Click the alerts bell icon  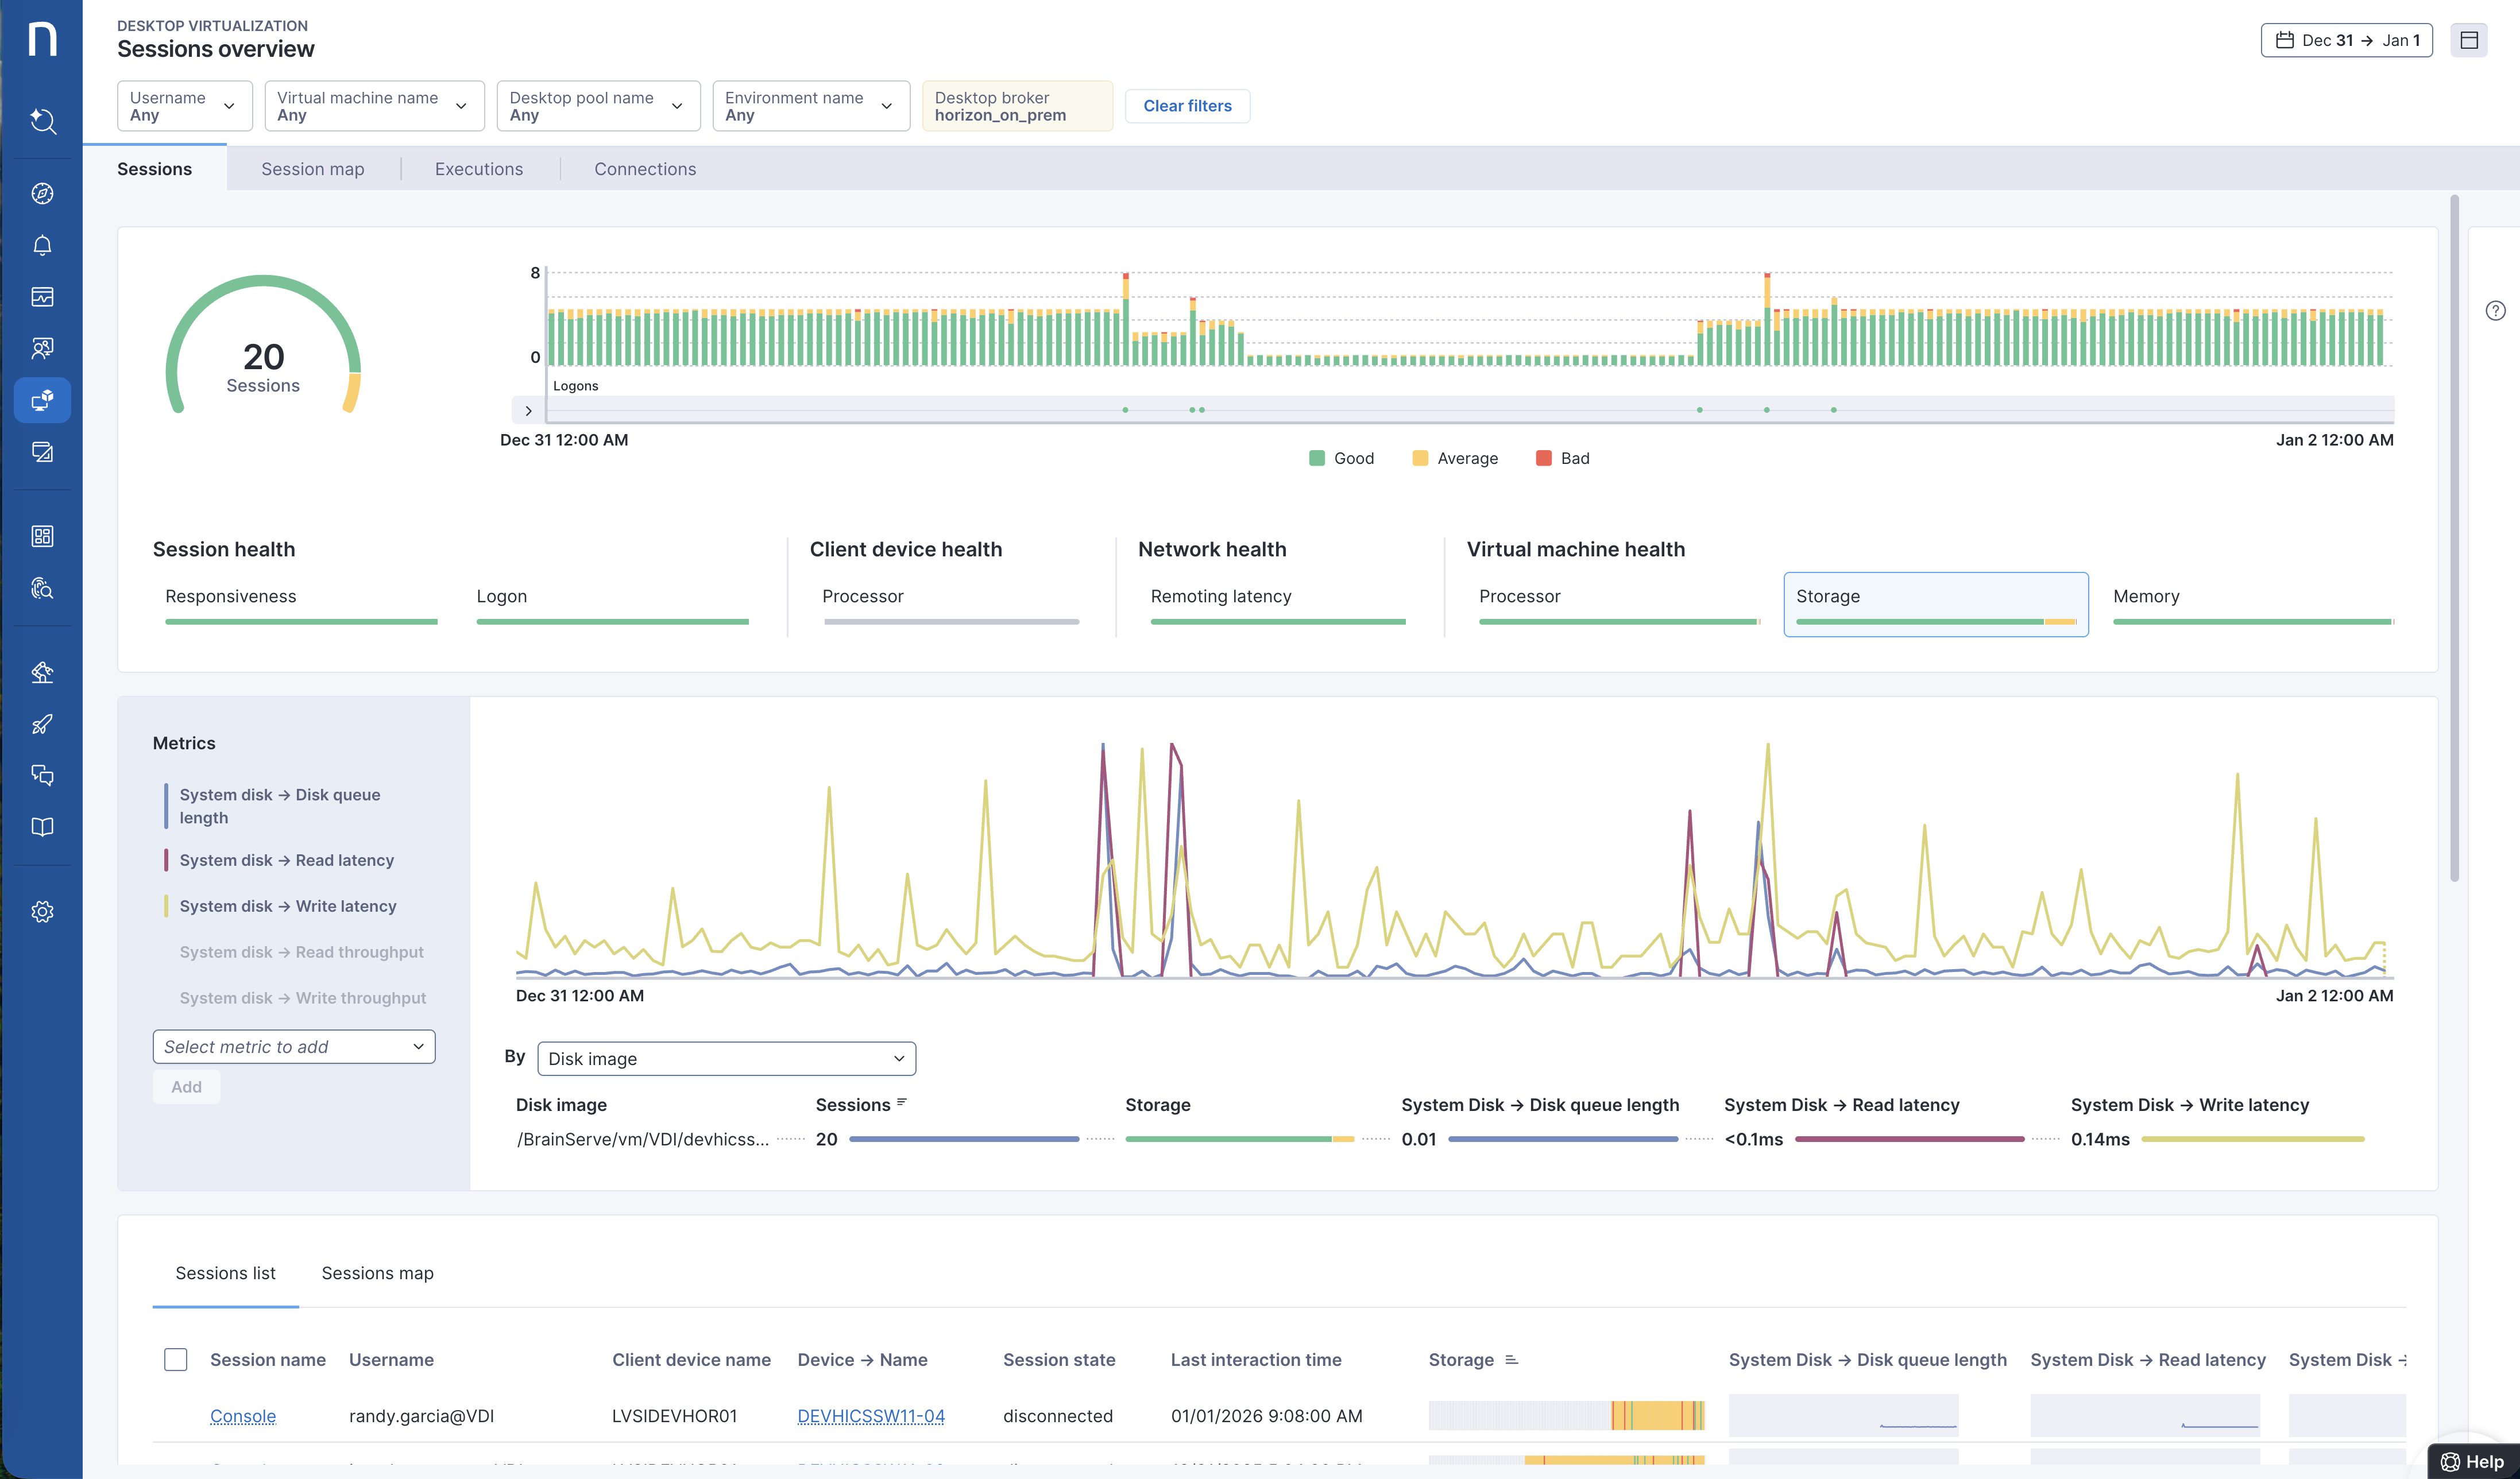click(42, 245)
